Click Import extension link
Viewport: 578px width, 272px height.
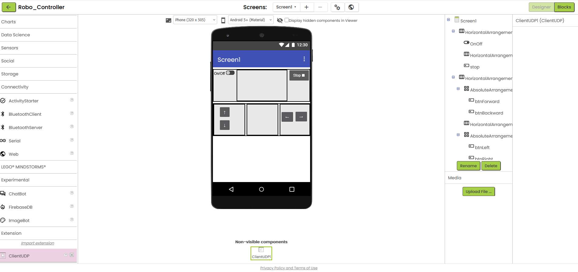coord(37,243)
